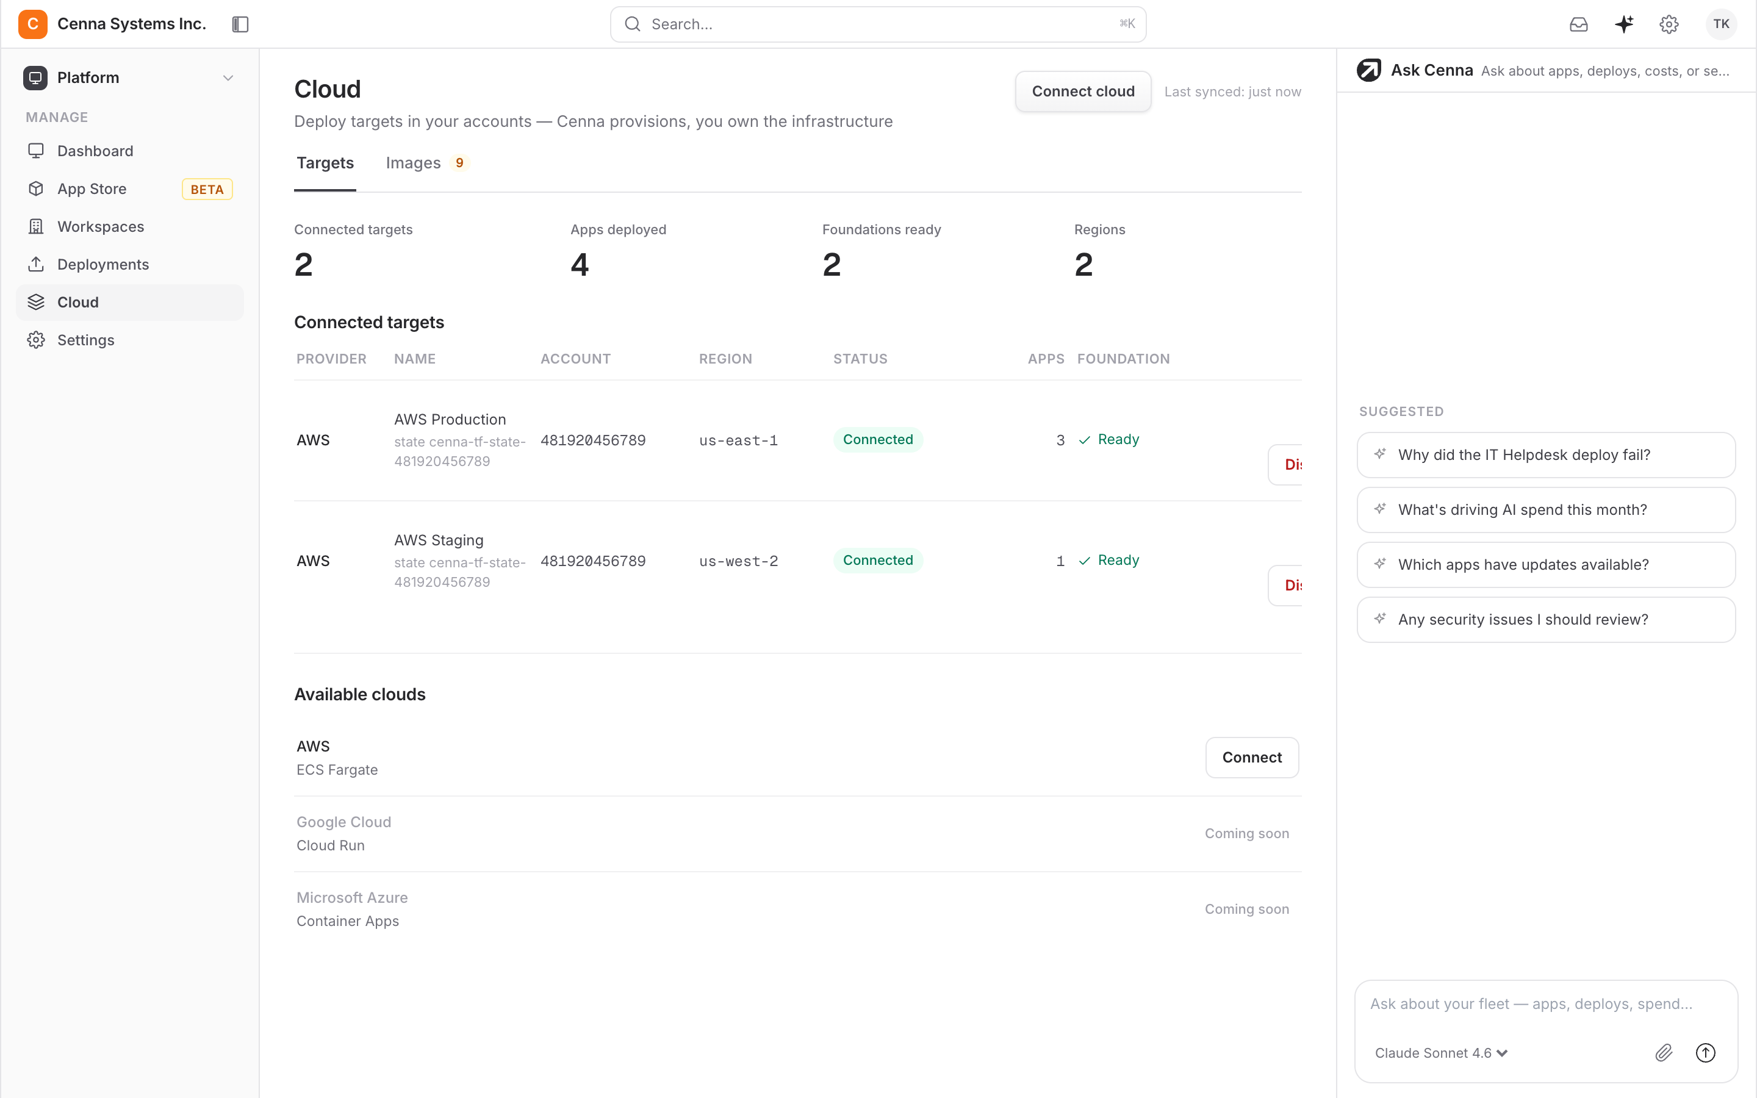The width and height of the screenshot is (1757, 1098).
Task: Click the Ready checkmark for AWS Staging
Action: coord(1085,561)
